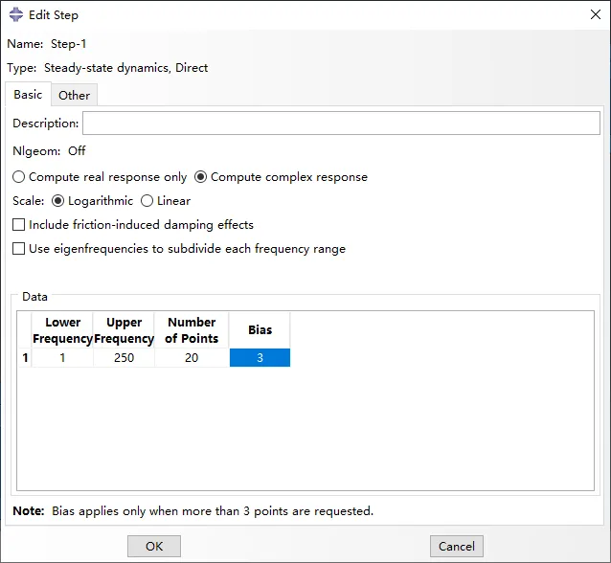This screenshot has height=563, width=611.
Task: Switch to the Basic tab
Action: (x=28, y=94)
